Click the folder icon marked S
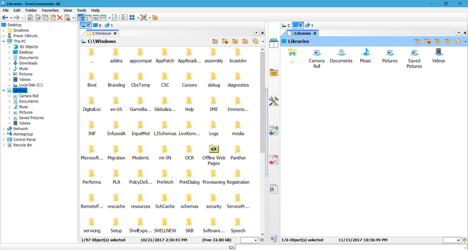This screenshot has width=468, height=250. [155, 18]
